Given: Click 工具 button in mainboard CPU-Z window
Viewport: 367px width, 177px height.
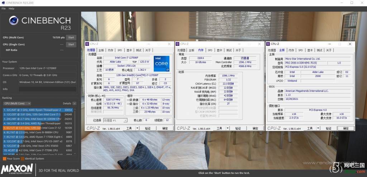Looking at the screenshot, I should pos(310,128).
